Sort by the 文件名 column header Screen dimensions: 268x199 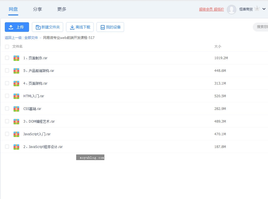pyautogui.click(x=17, y=47)
